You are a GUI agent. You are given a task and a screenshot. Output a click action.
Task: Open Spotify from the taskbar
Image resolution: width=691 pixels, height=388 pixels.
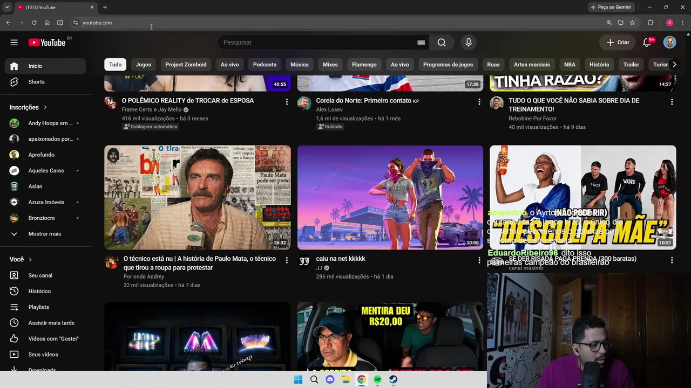[x=377, y=379]
